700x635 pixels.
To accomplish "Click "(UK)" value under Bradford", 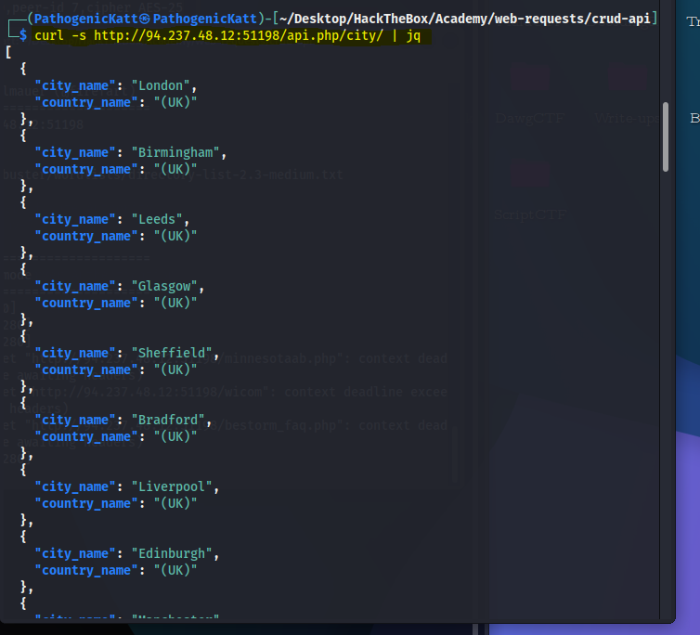I will tap(175, 436).
